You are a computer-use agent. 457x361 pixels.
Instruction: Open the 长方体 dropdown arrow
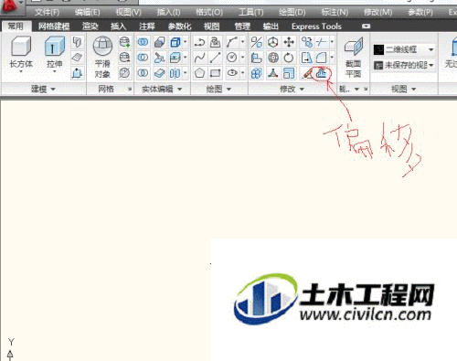(x=21, y=72)
